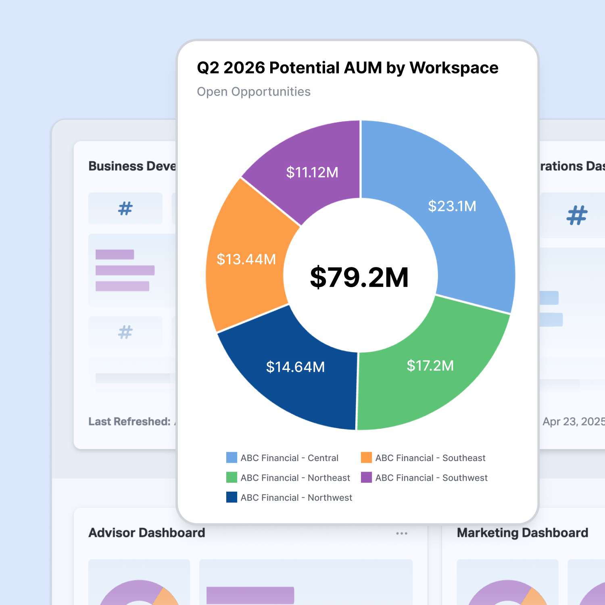Toggle ABC Financial - Central legend label
This screenshot has width=605, height=605.
pos(289,458)
